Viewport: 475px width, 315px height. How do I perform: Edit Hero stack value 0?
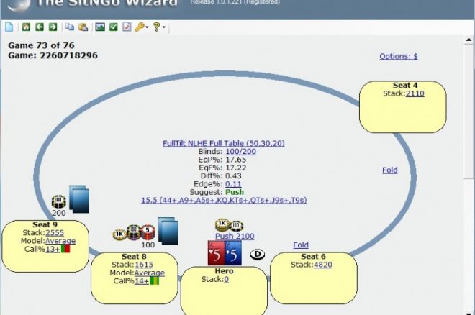pos(226,279)
